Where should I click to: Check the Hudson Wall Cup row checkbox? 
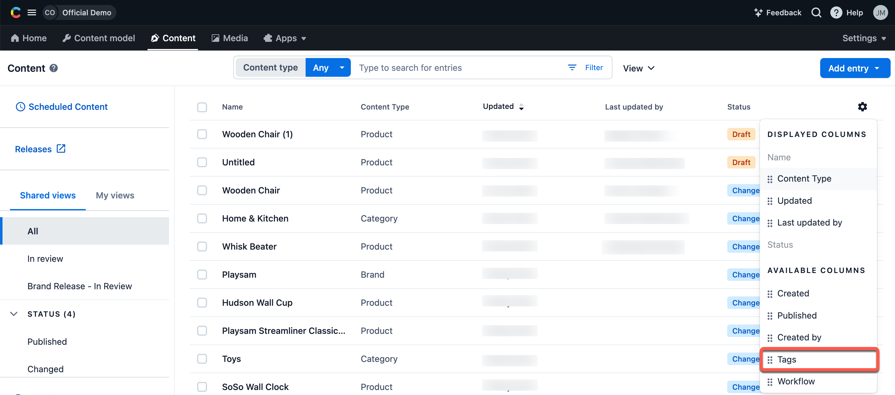[x=202, y=303]
